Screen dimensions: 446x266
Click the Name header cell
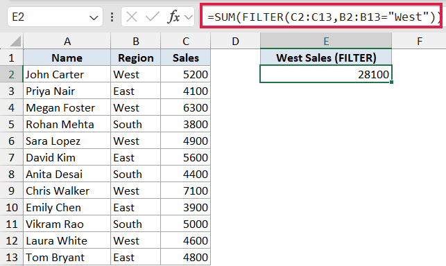pos(67,57)
